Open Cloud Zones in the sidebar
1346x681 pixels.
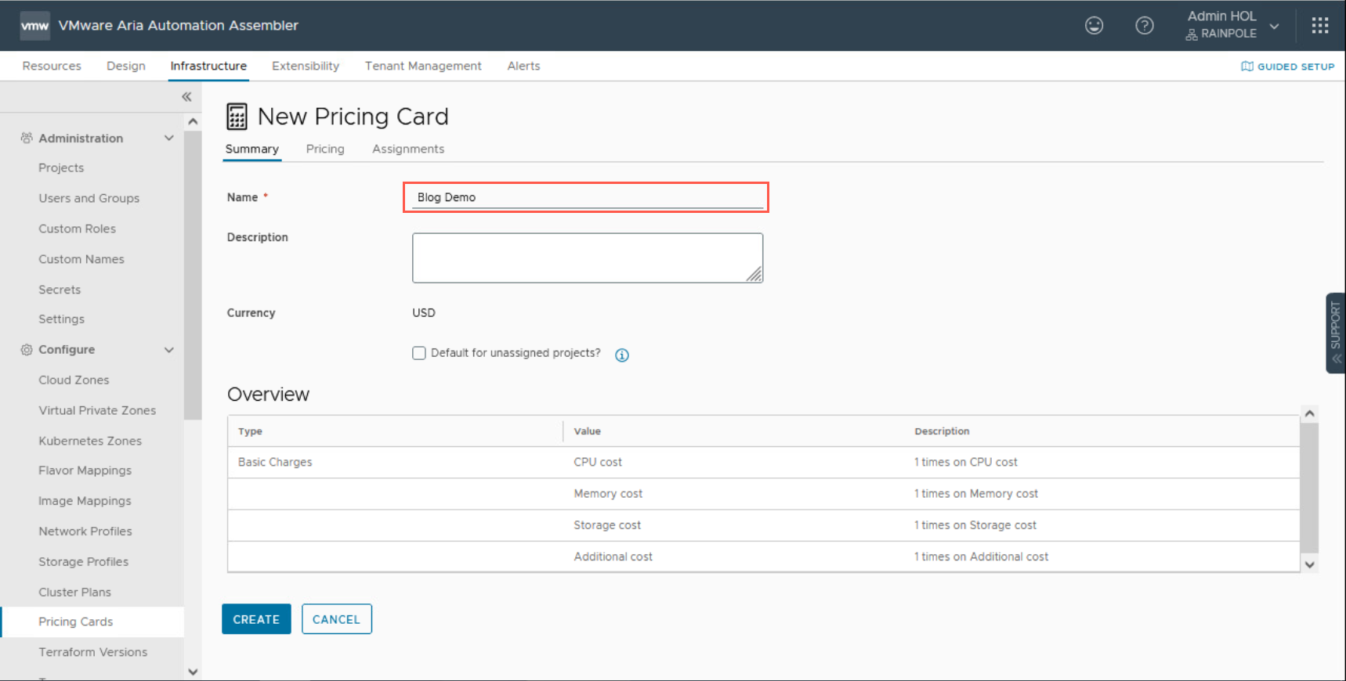coord(74,380)
